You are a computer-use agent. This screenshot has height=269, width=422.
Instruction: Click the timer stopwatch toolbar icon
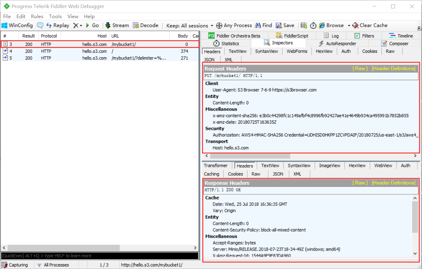tap(313, 25)
